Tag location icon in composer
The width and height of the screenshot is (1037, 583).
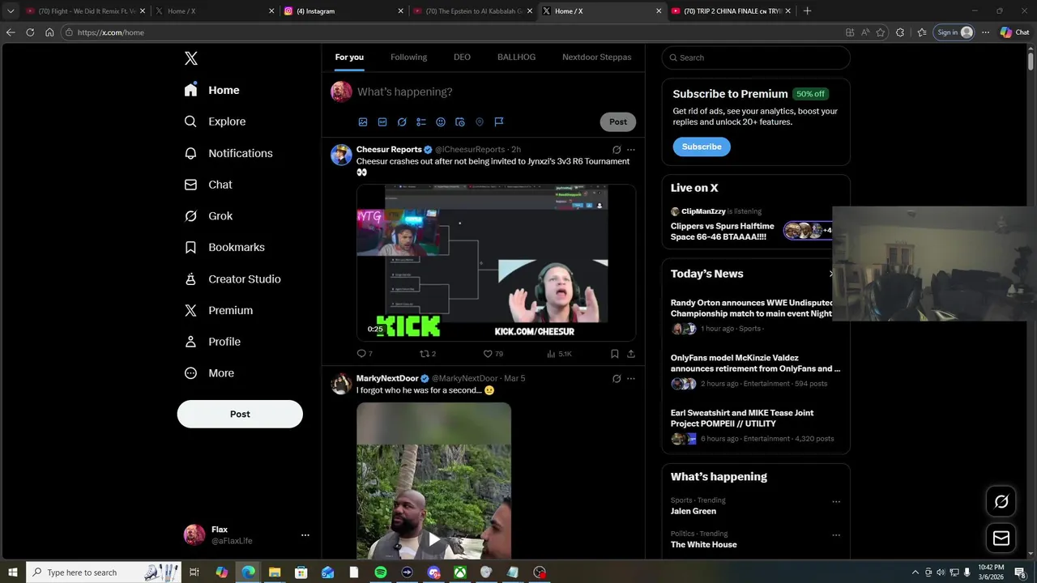pos(480,122)
